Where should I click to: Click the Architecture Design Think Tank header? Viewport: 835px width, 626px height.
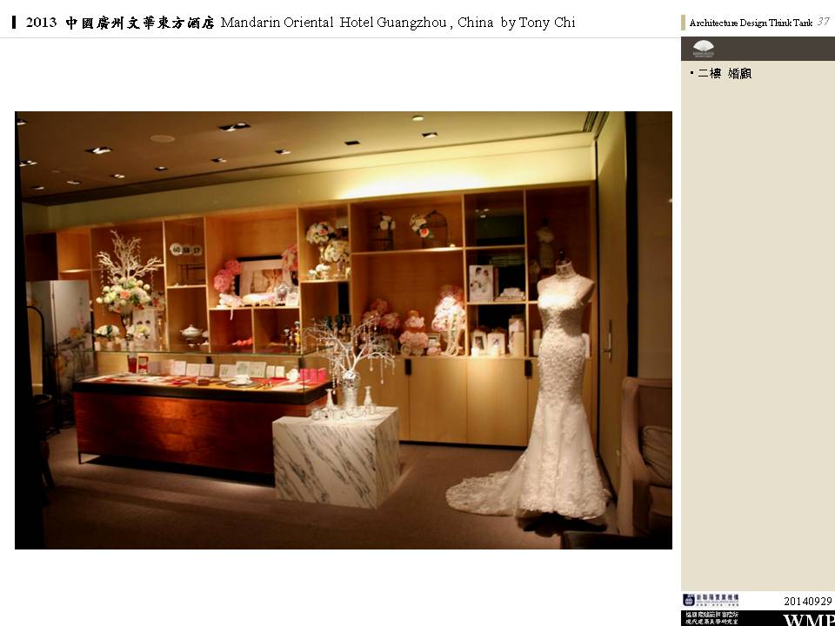pos(751,23)
